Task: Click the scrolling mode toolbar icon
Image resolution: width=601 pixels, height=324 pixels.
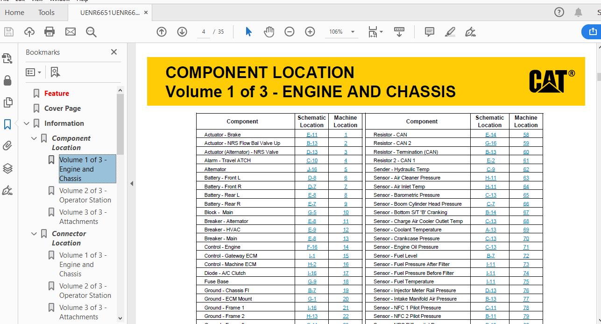Action: (x=399, y=32)
